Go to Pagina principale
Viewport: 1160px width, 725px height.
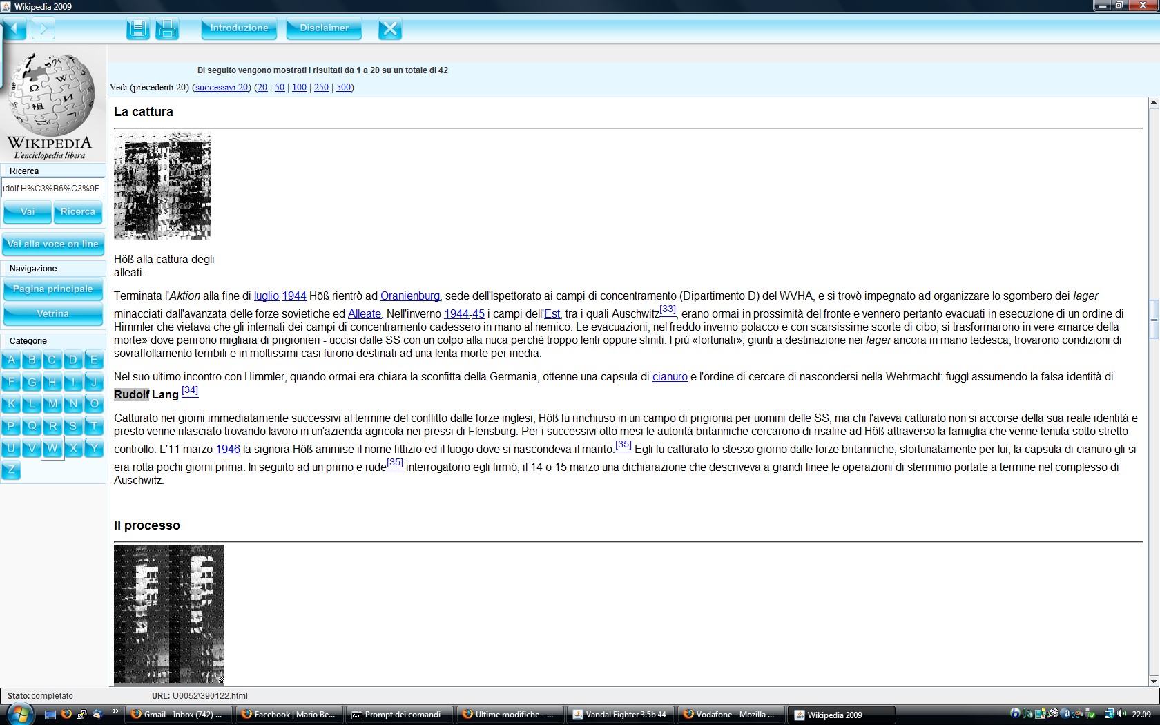coord(52,289)
